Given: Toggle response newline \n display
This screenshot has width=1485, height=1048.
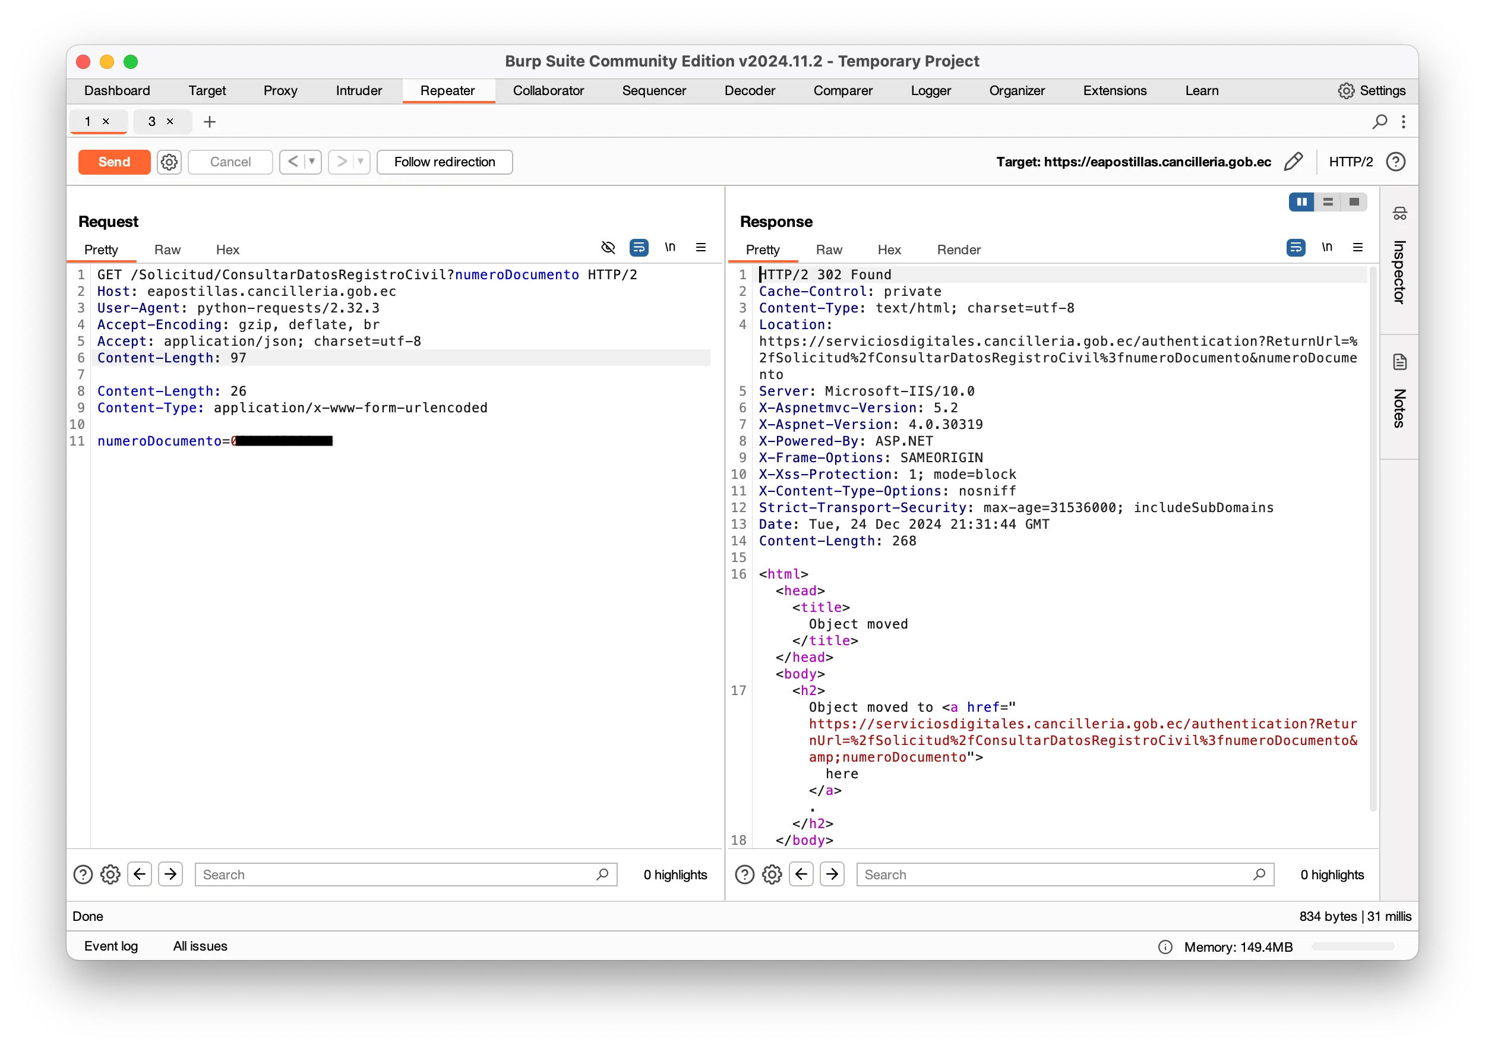Looking at the screenshot, I should [1327, 247].
